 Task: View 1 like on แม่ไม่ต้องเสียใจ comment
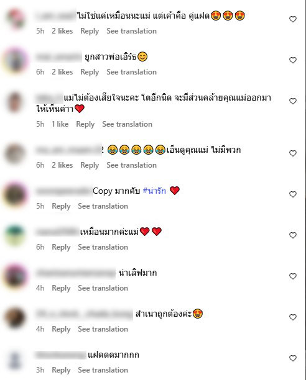pyautogui.click(x=60, y=124)
